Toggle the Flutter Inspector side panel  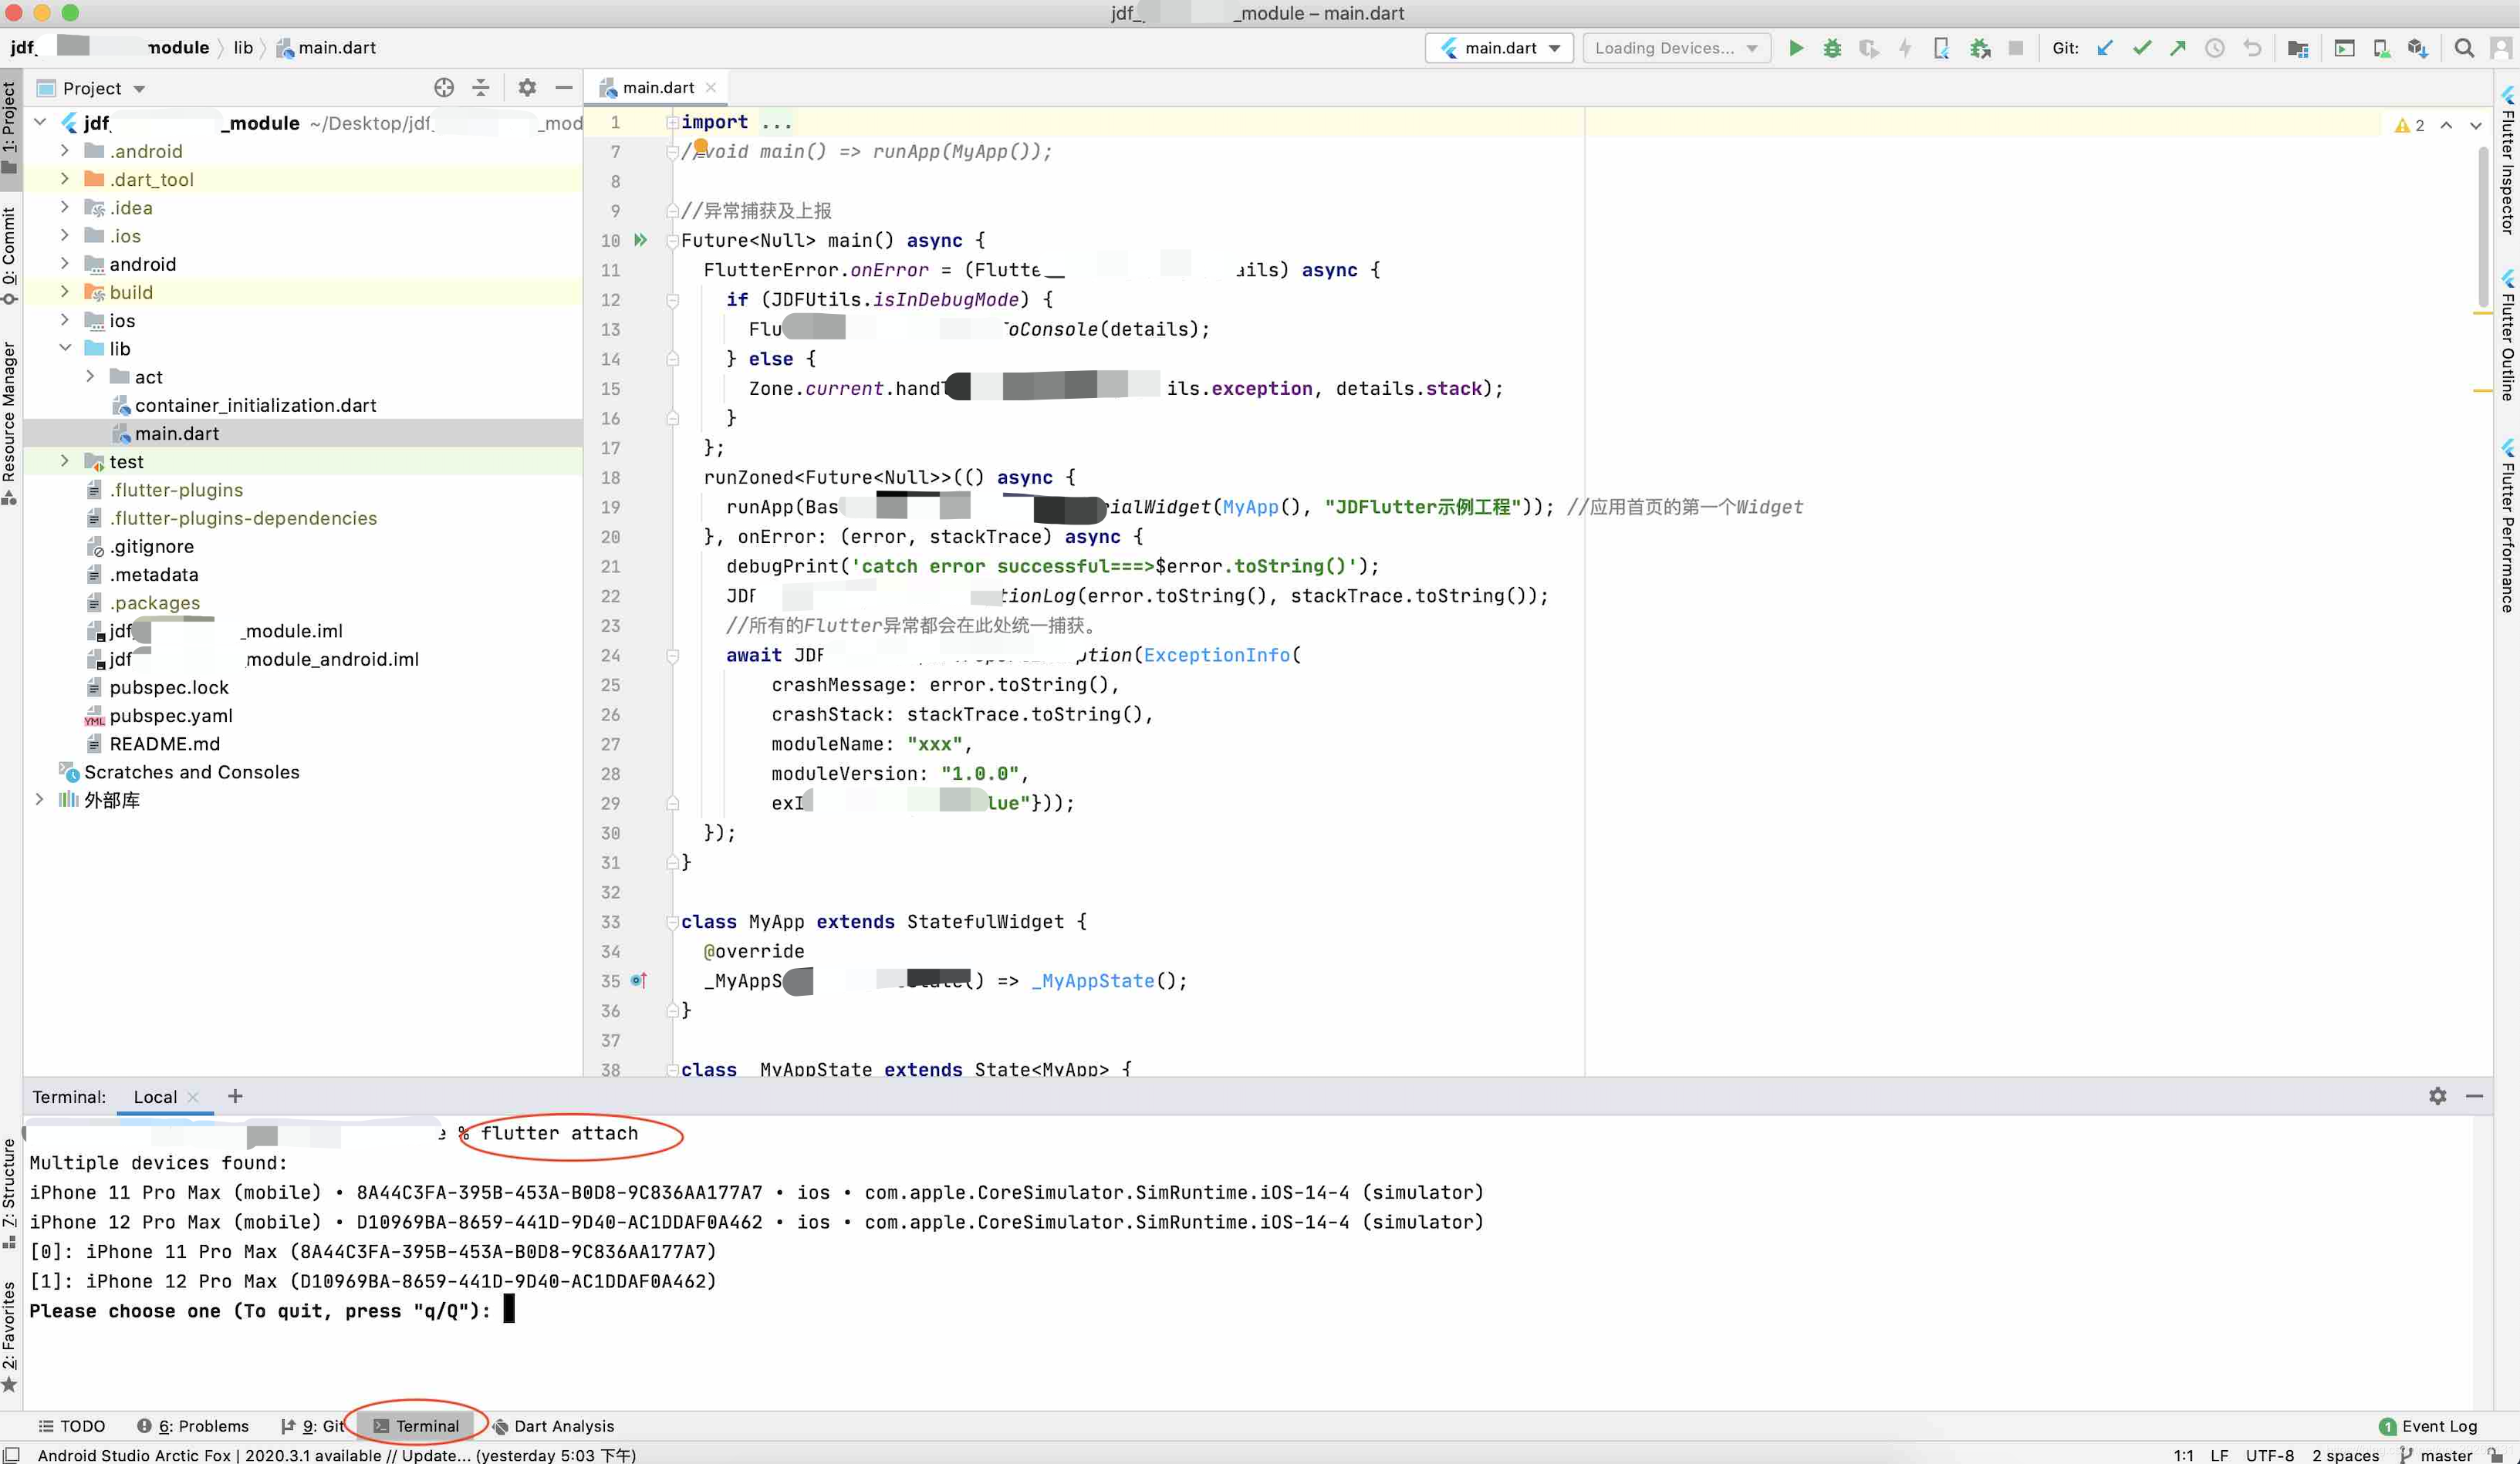[x=2507, y=162]
